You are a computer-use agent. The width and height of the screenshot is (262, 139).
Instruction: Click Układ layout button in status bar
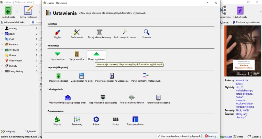click(238, 137)
